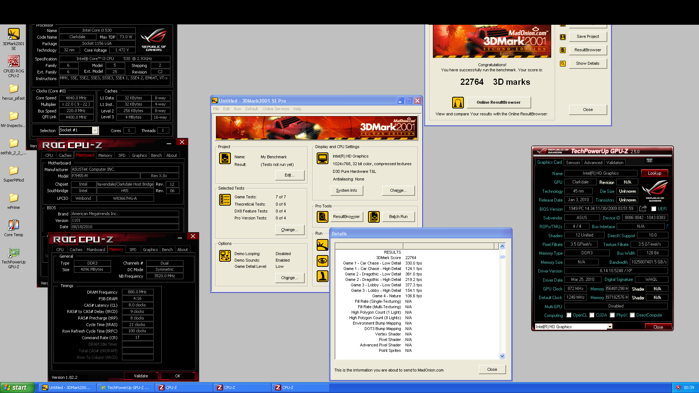Close the Details dialog with its Close button
The height and width of the screenshot is (393, 699).
(x=492, y=369)
